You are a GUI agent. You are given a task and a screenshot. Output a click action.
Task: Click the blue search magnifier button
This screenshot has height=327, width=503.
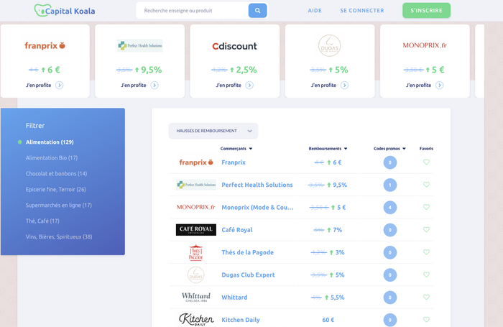[257, 11]
